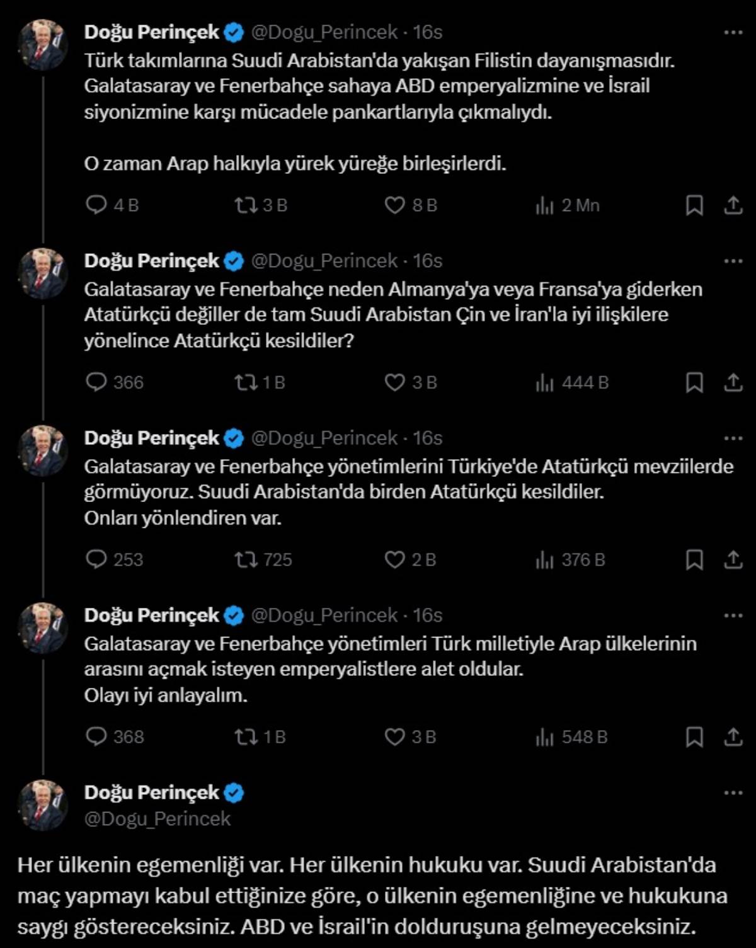Click the @Dogu_Perincek handle on the first tweet

pyautogui.click(x=324, y=32)
